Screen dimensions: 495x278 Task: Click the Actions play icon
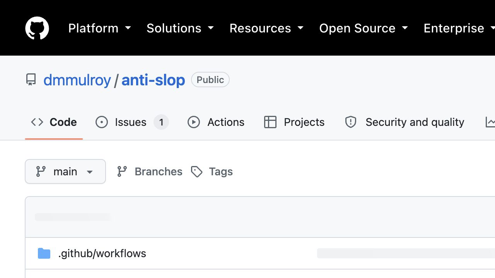(194, 122)
